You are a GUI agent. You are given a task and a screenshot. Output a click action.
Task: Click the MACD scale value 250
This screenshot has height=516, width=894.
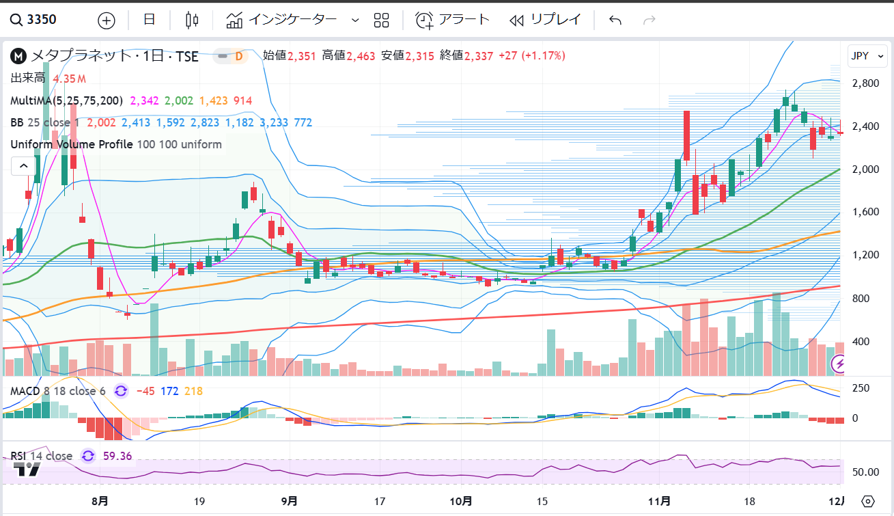(x=863, y=388)
